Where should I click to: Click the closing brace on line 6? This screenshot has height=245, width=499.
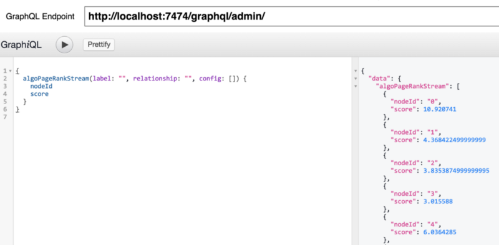click(17, 110)
